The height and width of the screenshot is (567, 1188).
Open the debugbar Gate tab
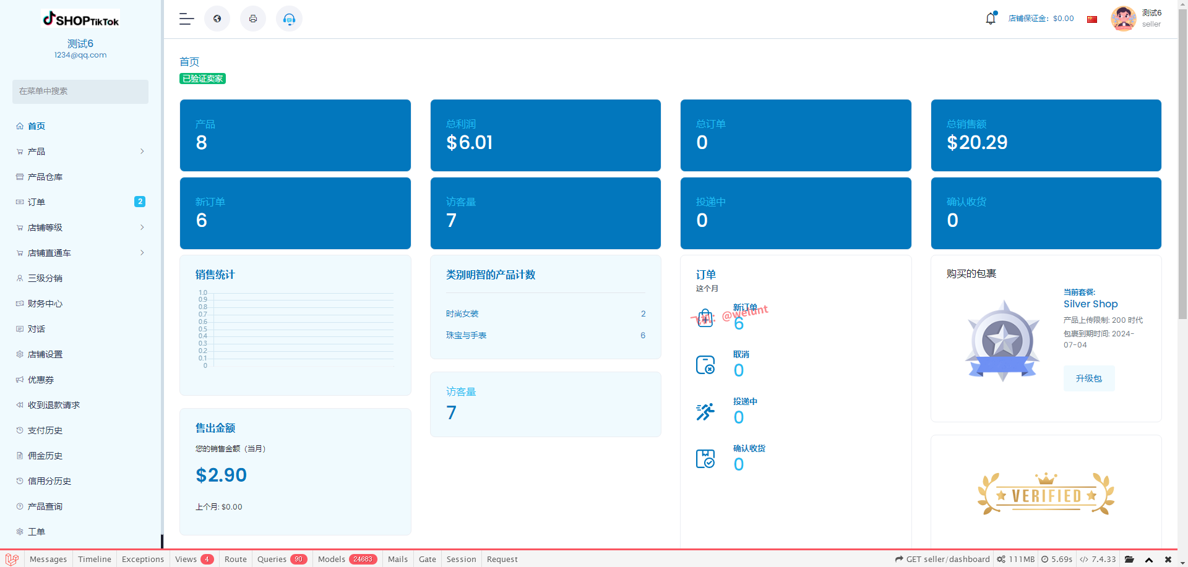click(x=428, y=560)
